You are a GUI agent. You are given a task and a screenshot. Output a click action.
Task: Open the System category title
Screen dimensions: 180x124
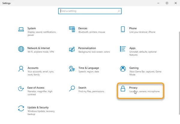tap(32, 28)
